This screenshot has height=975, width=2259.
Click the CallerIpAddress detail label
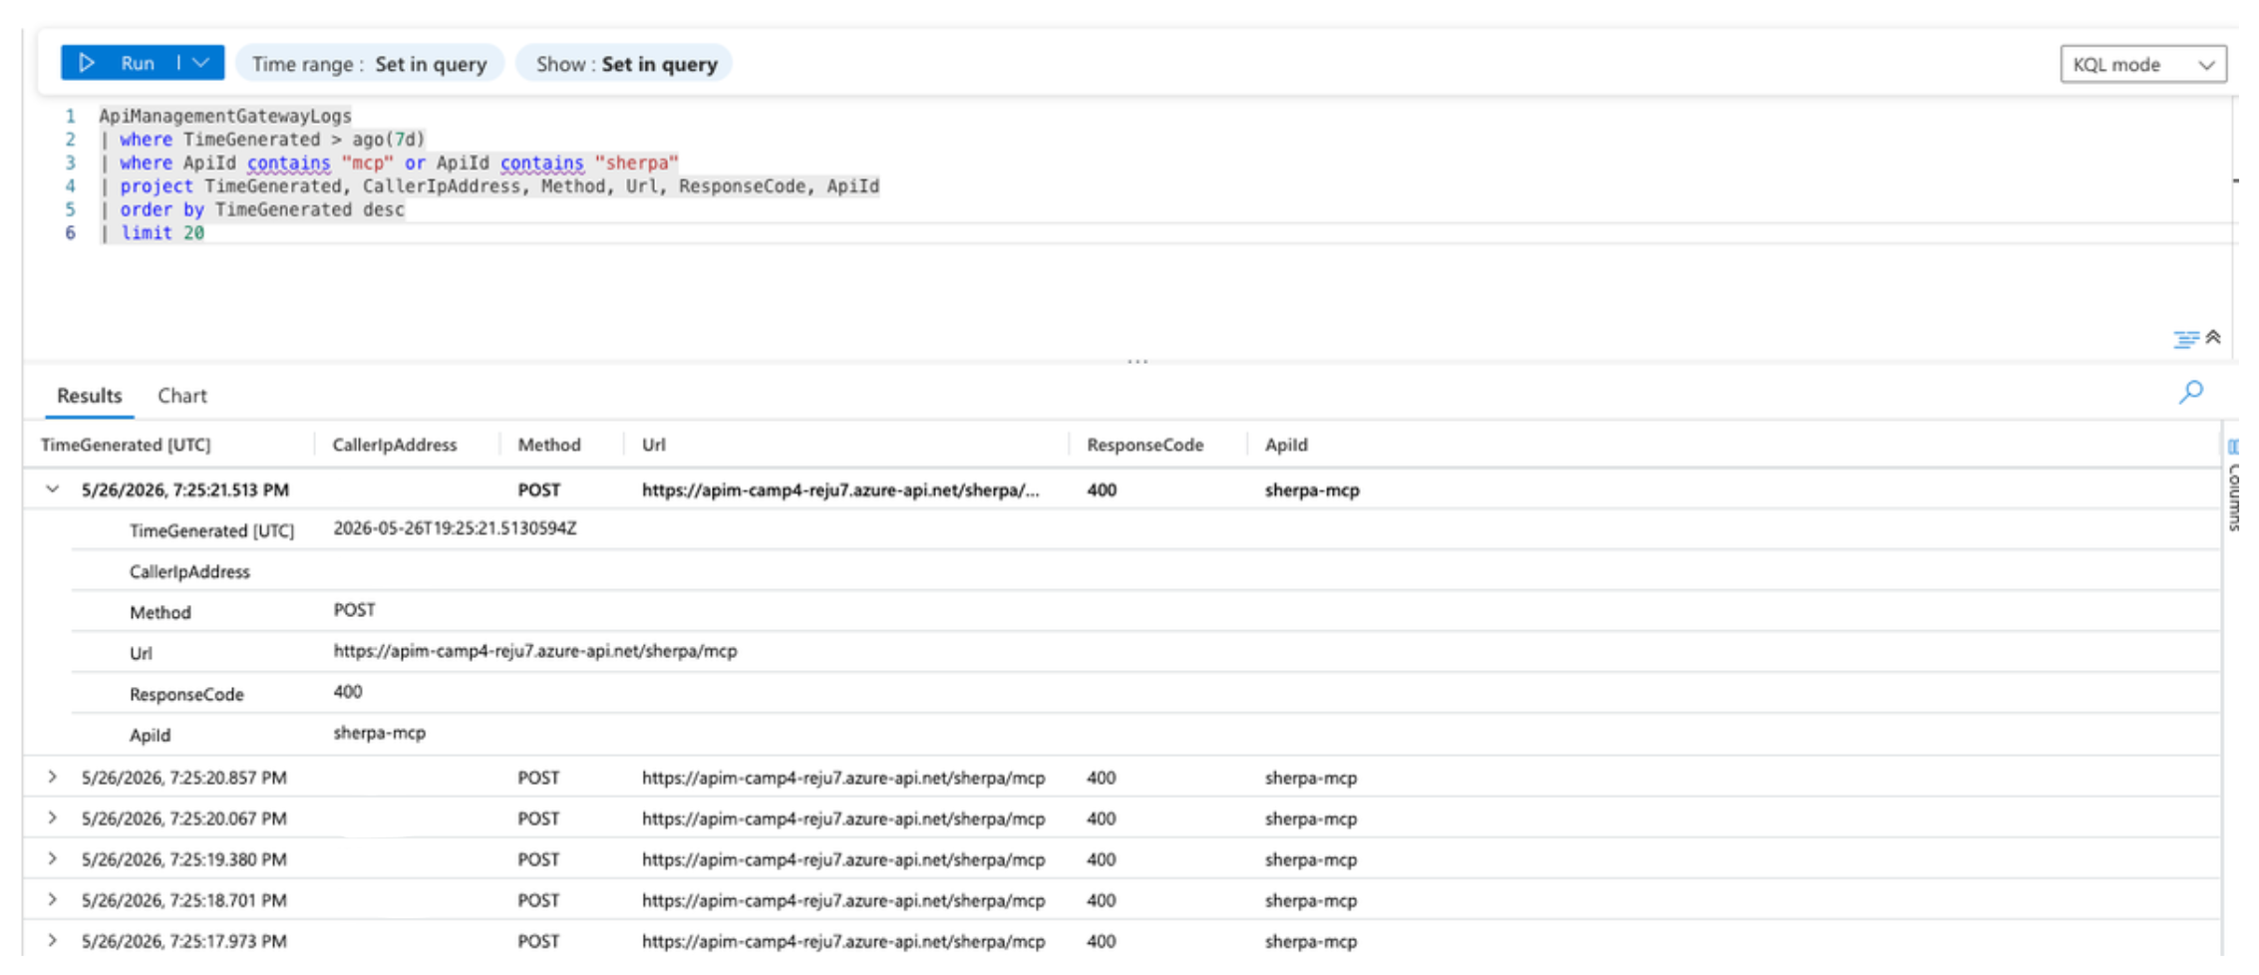(189, 572)
